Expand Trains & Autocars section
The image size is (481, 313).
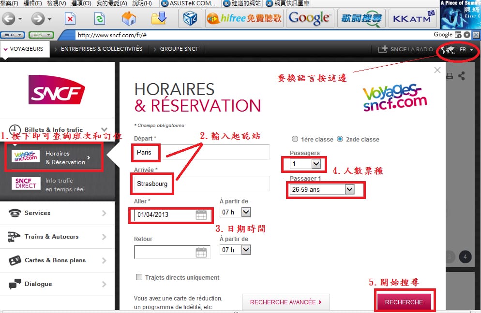click(105, 237)
